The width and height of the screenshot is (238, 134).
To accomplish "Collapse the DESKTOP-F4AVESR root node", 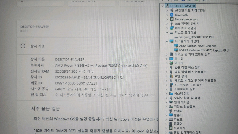I will pyautogui.click(x=163, y=6).
